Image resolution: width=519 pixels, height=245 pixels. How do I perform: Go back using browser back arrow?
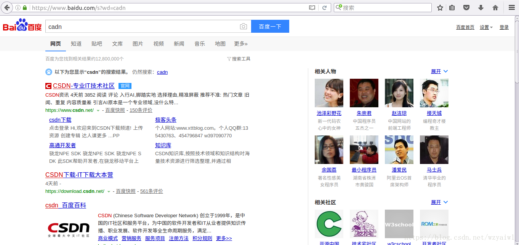tap(6, 8)
